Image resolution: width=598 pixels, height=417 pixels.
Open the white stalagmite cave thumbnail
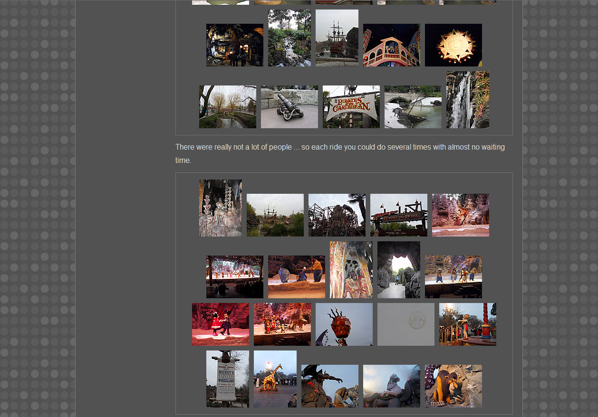(x=220, y=208)
